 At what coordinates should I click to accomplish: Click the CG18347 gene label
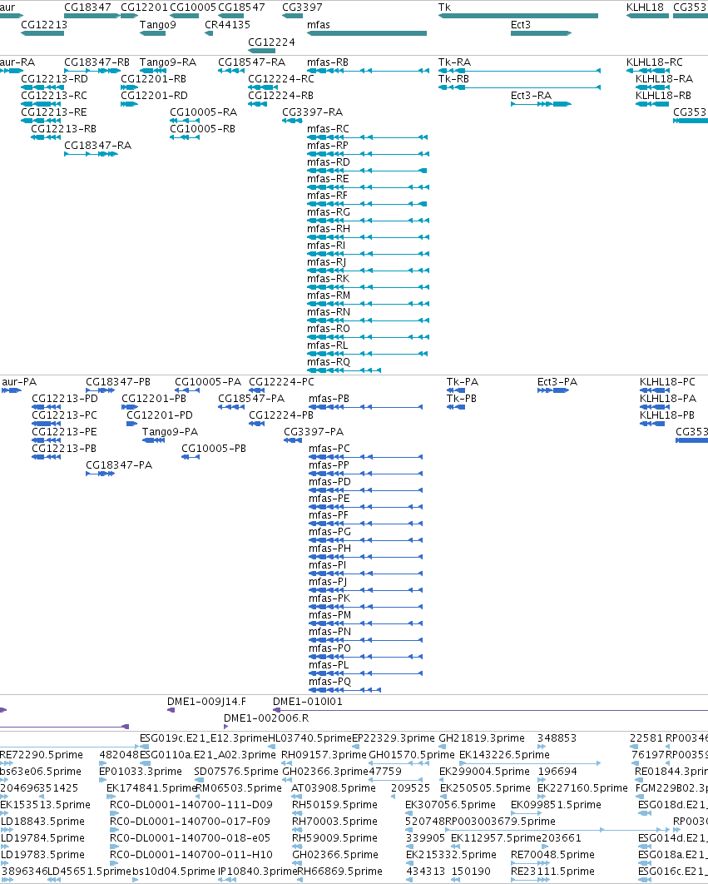point(87,7)
